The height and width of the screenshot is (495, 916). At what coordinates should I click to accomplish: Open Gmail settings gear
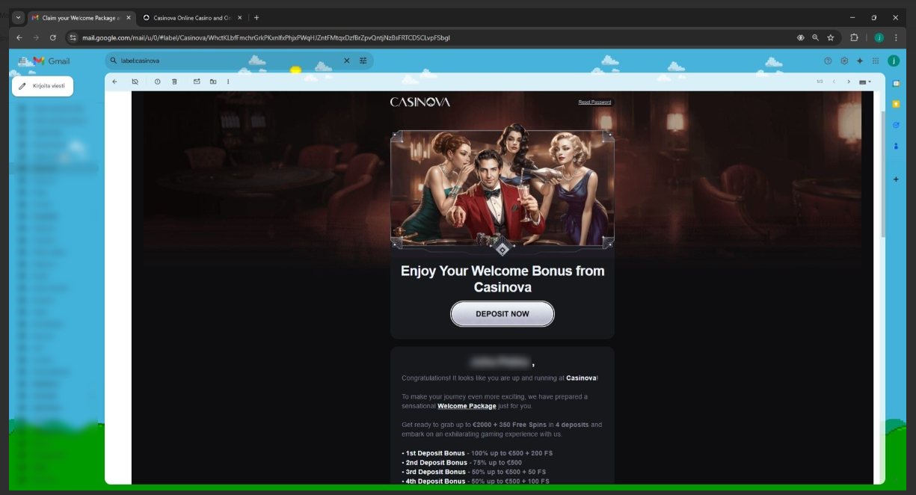click(844, 61)
